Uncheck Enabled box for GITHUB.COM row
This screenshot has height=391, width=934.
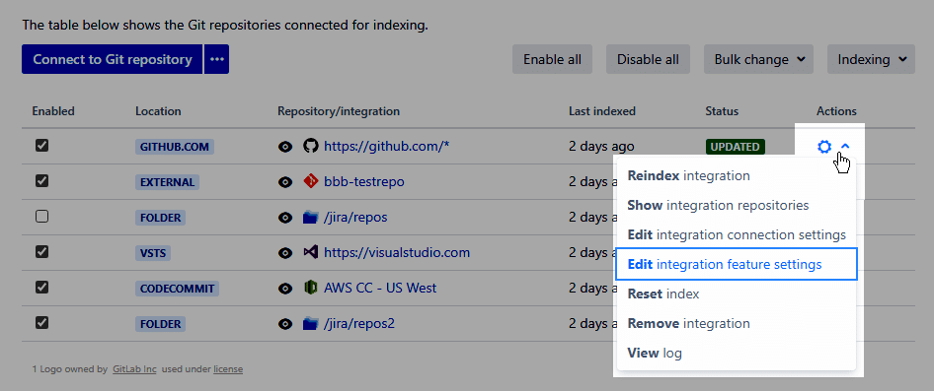41,146
